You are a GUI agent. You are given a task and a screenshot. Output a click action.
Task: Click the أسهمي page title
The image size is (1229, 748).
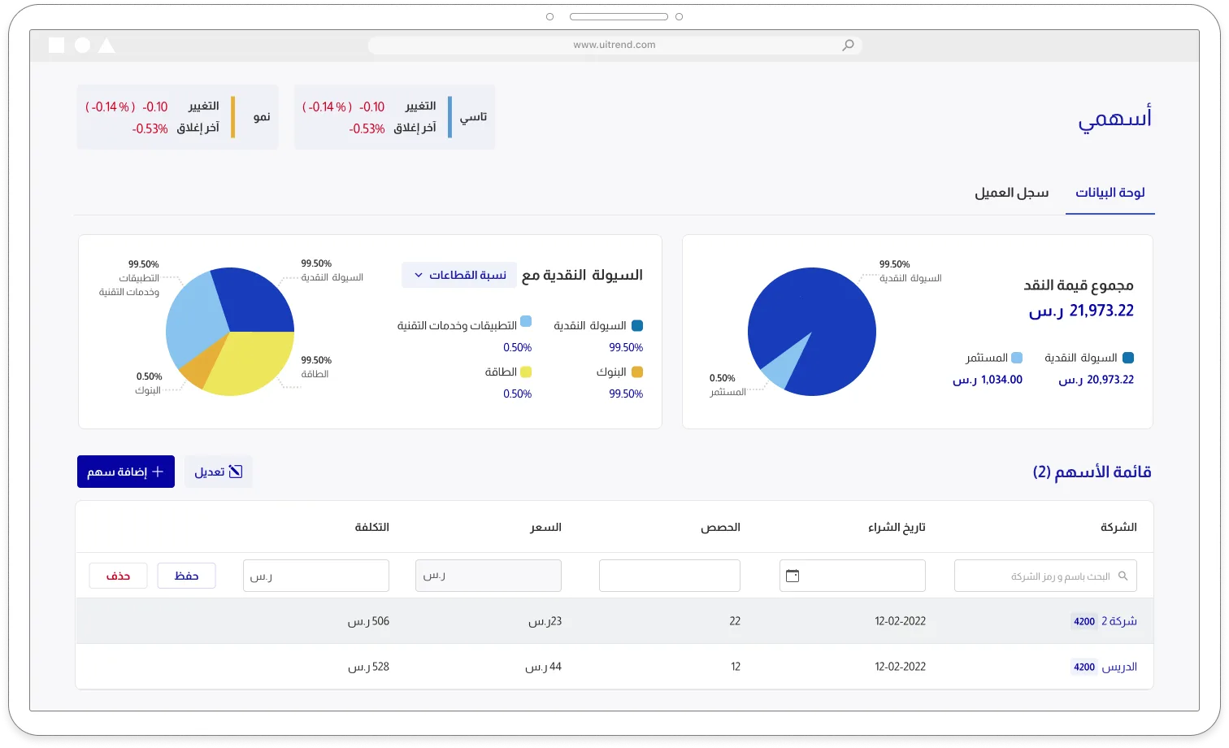point(1114,119)
